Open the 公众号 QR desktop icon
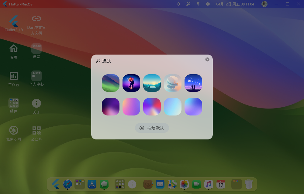 coord(36,133)
